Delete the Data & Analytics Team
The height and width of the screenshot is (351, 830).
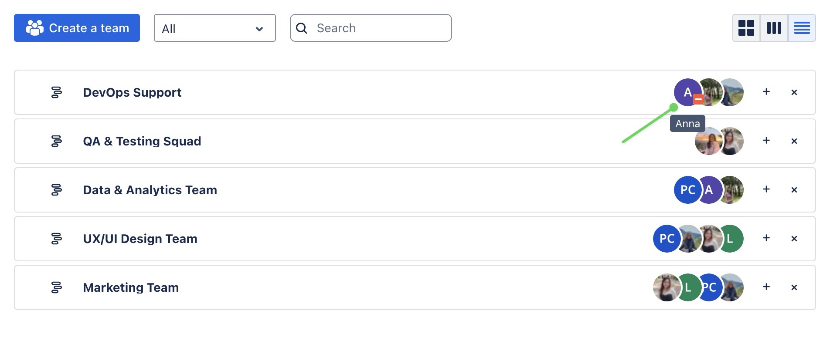(x=794, y=190)
